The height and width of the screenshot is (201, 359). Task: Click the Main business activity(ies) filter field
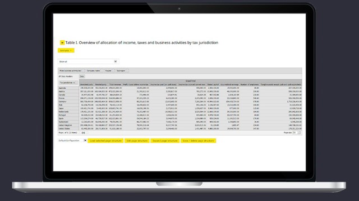coord(71,71)
